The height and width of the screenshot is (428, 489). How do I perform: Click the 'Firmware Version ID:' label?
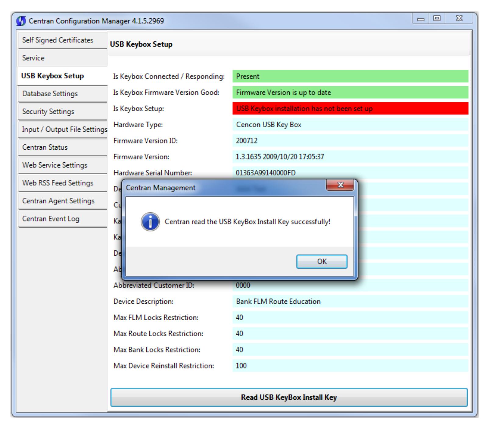(145, 141)
